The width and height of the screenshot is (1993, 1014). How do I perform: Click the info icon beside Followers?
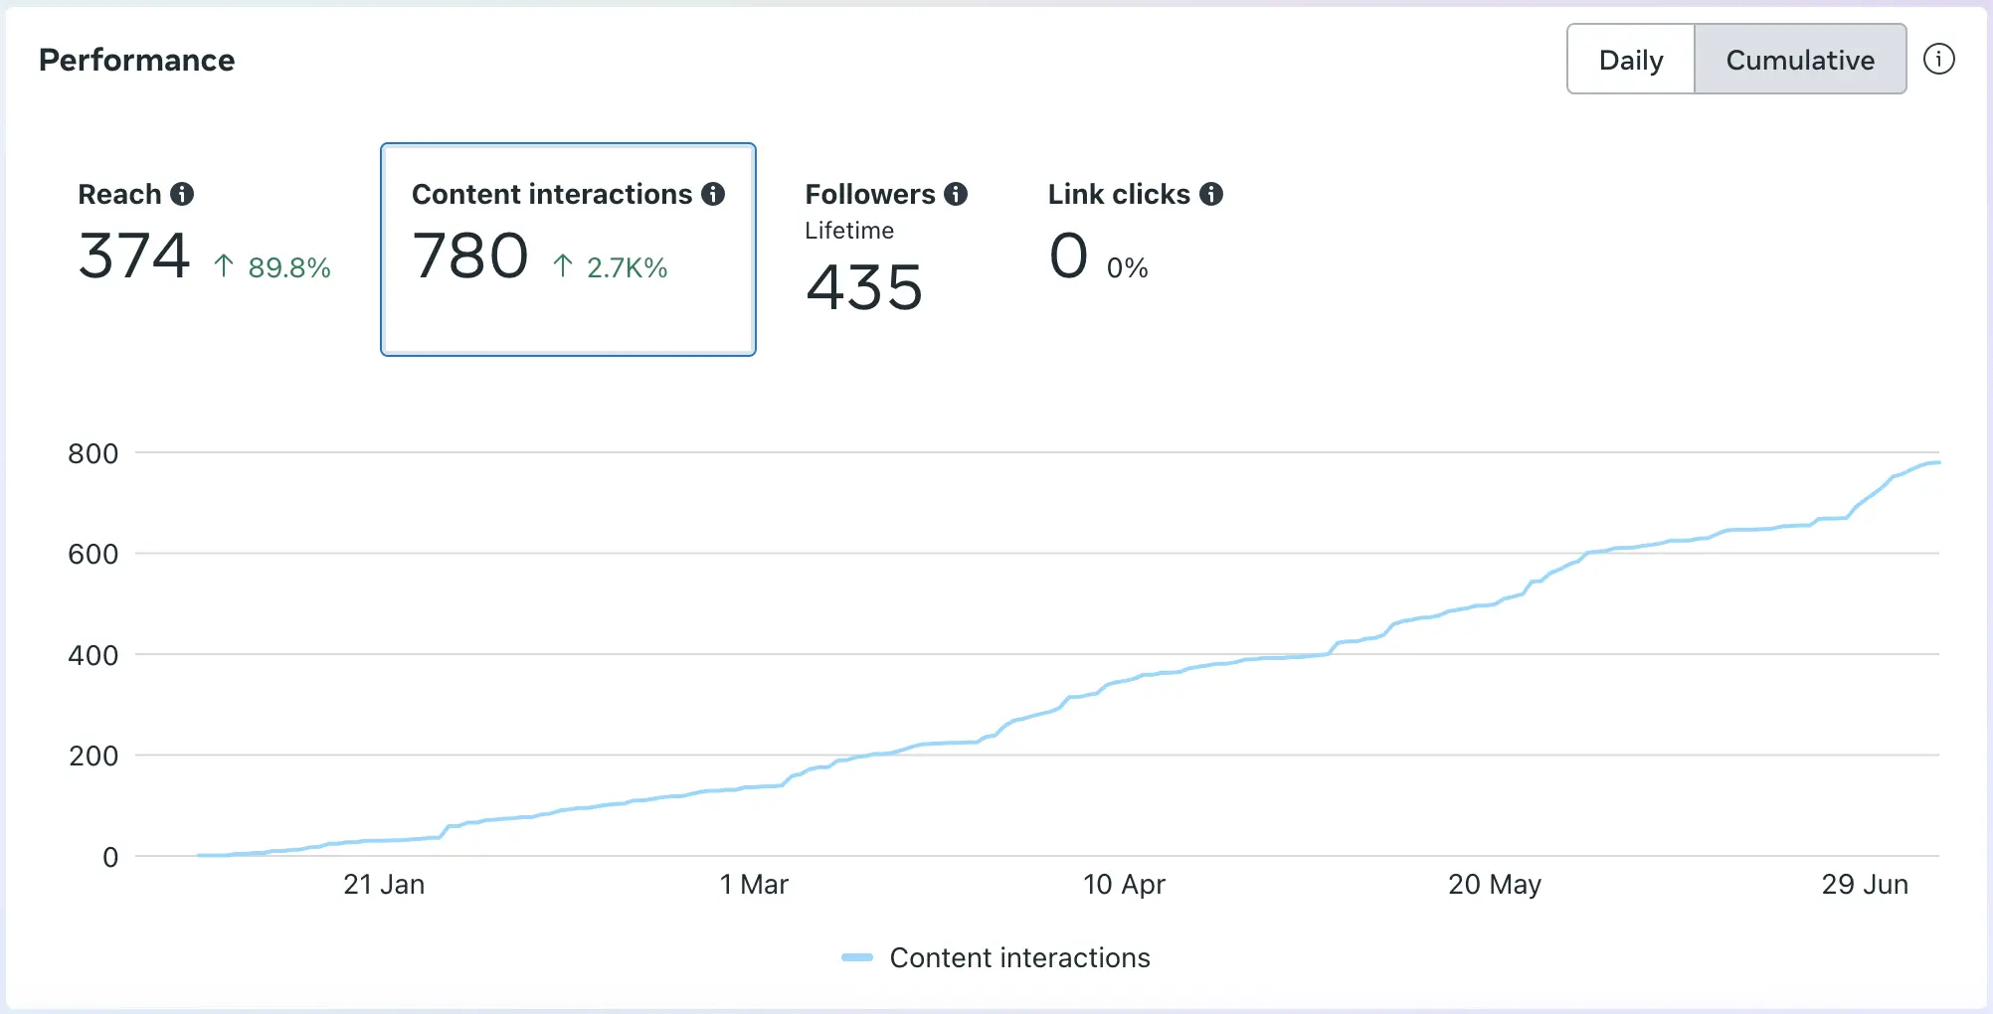click(956, 194)
